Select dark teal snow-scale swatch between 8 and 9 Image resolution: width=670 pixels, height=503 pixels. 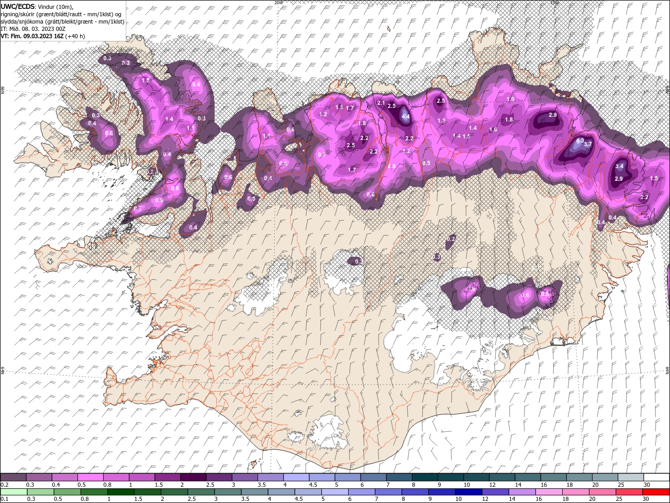[x=425, y=477]
